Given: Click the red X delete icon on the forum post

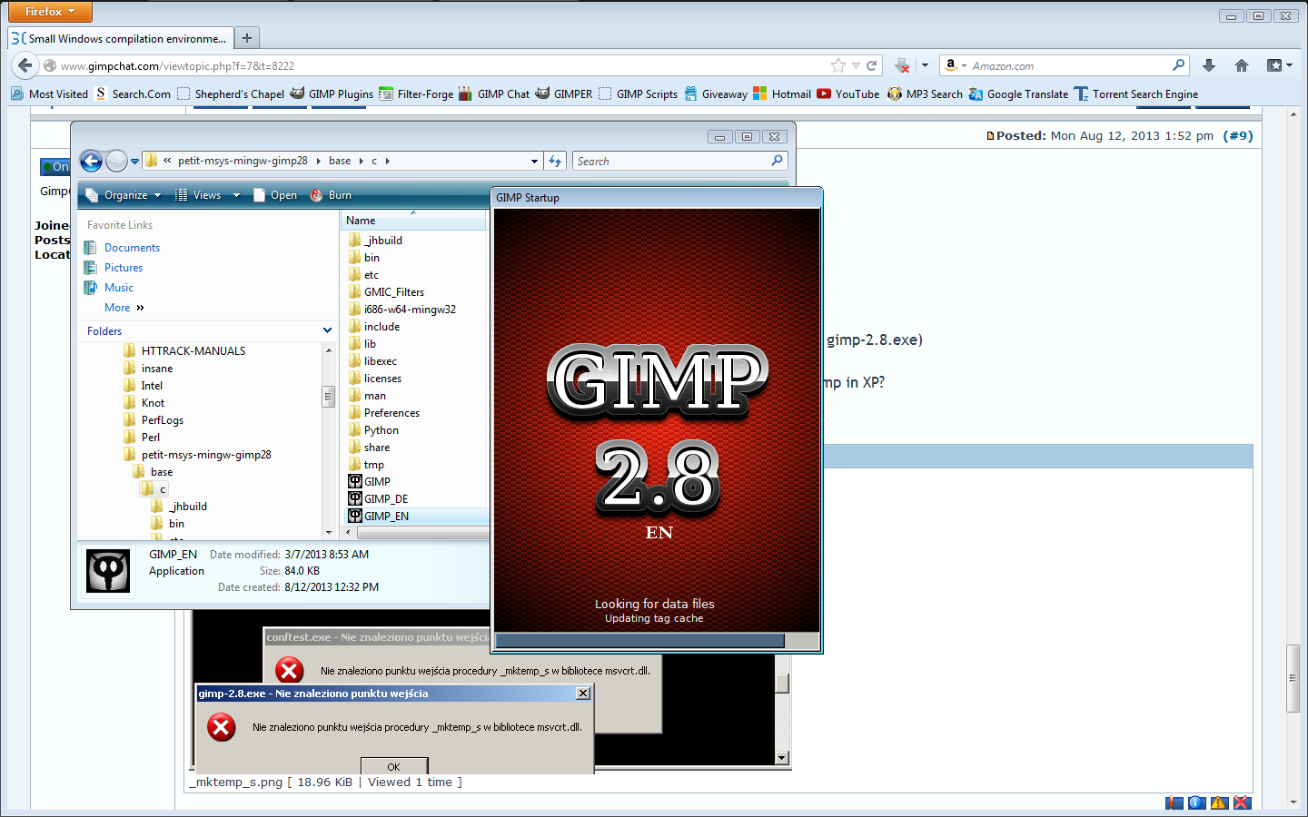Looking at the screenshot, I should 1242,802.
